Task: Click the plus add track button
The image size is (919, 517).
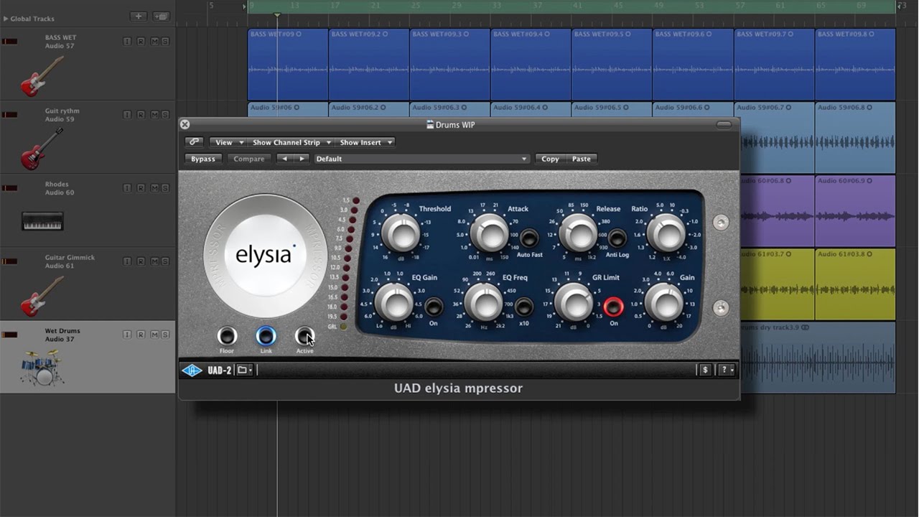Action: pos(139,17)
